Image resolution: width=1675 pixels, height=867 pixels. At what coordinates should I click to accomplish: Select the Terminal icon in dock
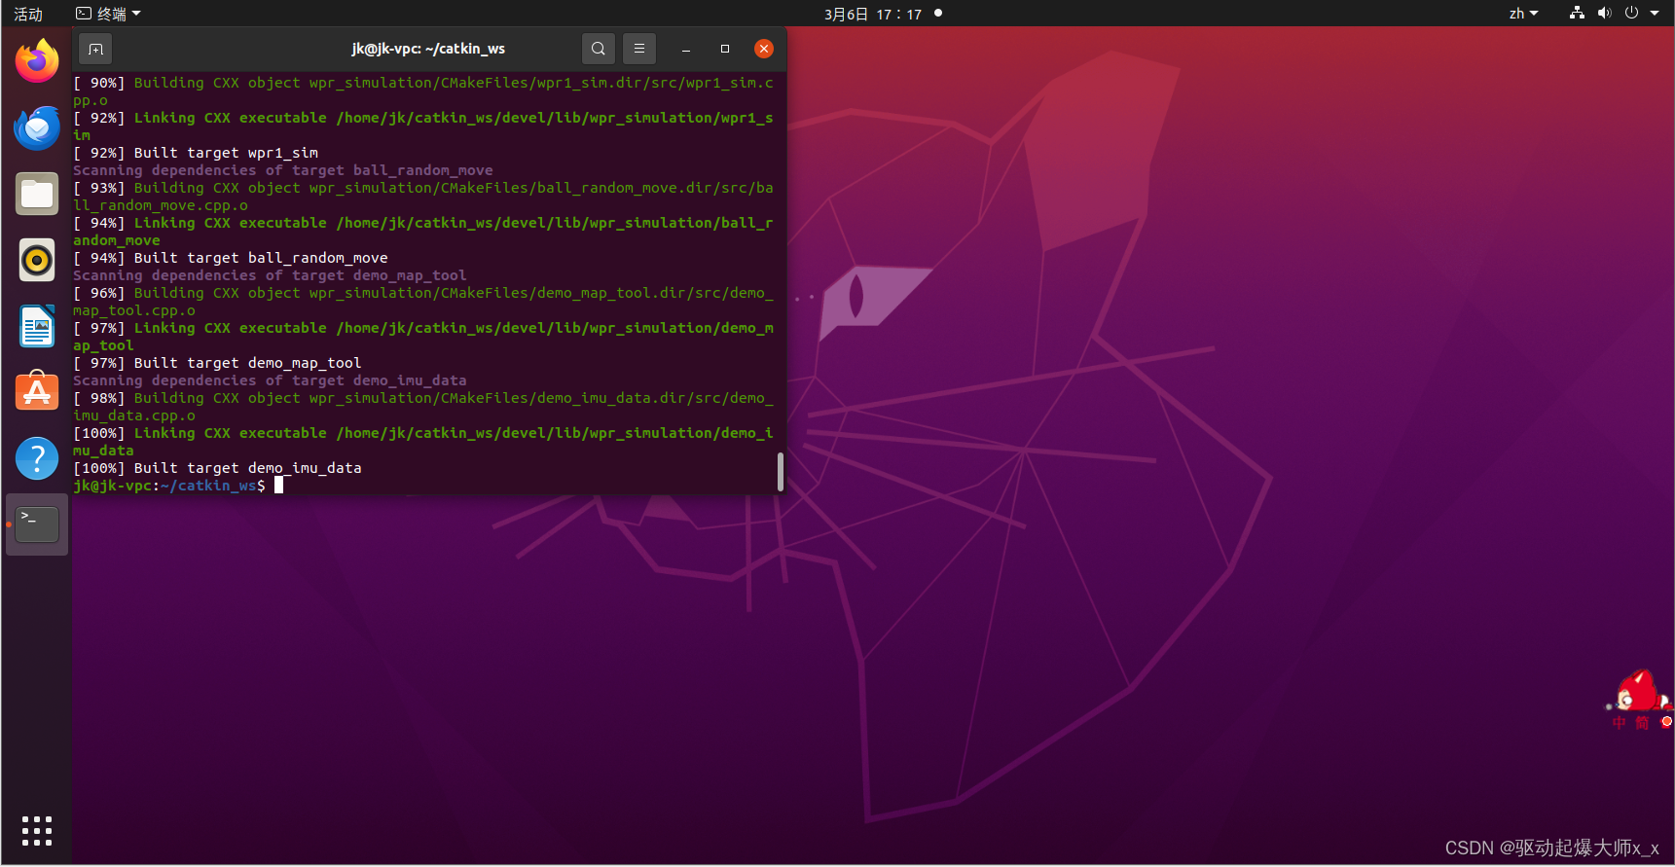coord(37,524)
